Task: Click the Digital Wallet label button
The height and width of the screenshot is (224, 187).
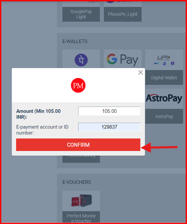Action: (164, 78)
